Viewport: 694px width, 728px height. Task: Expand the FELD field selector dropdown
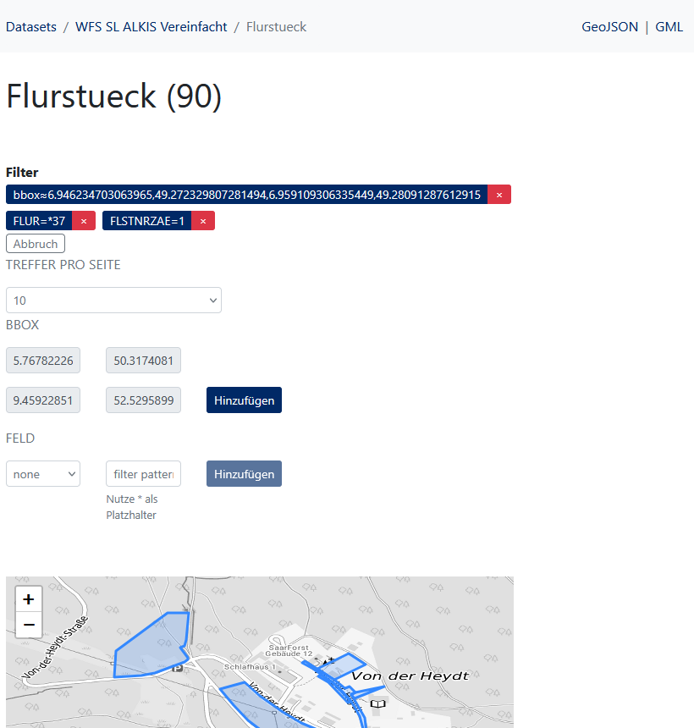tap(43, 474)
